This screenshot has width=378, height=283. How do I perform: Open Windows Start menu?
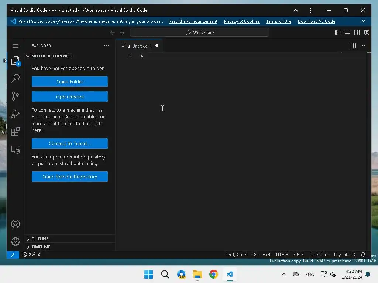pos(148,274)
